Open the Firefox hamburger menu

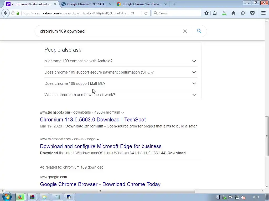[263, 13]
